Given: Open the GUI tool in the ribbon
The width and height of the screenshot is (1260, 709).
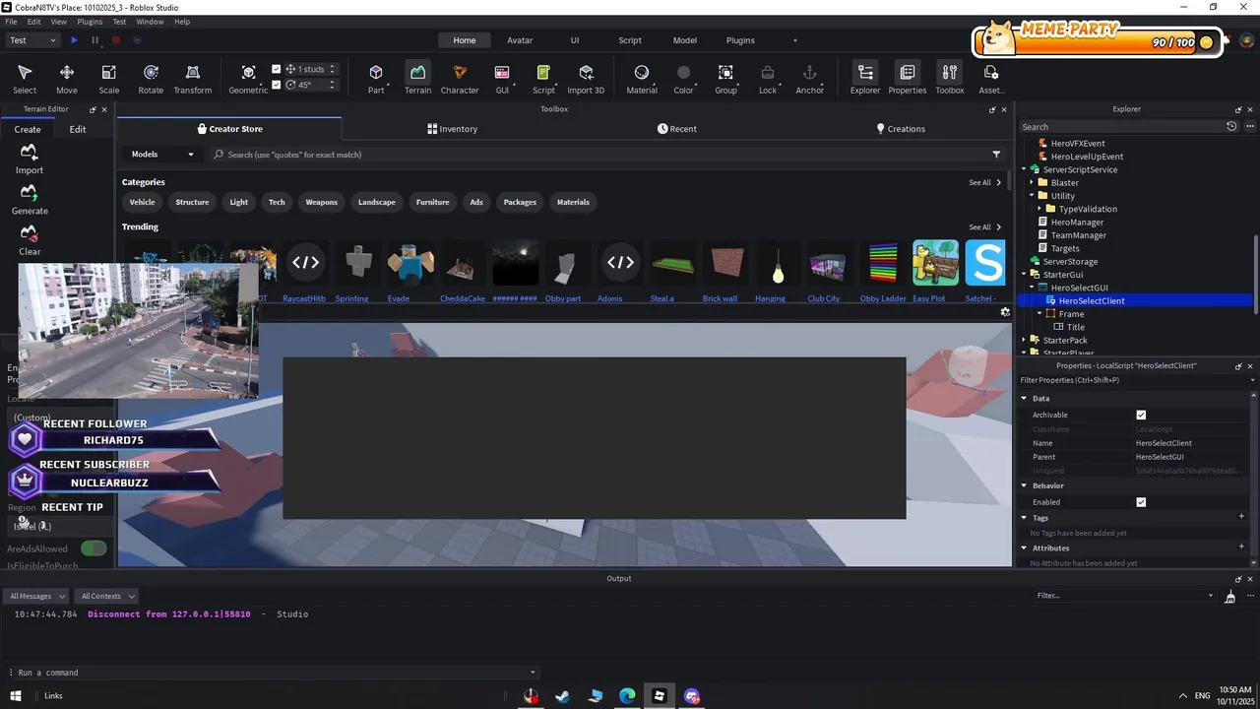Looking at the screenshot, I should (x=502, y=79).
